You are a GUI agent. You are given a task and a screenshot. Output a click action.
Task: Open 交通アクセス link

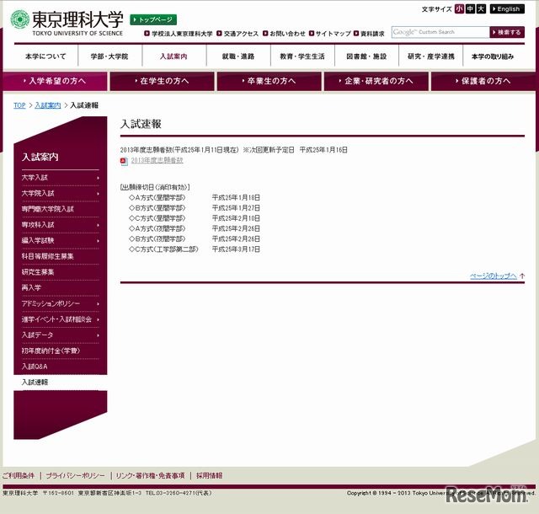click(x=241, y=34)
